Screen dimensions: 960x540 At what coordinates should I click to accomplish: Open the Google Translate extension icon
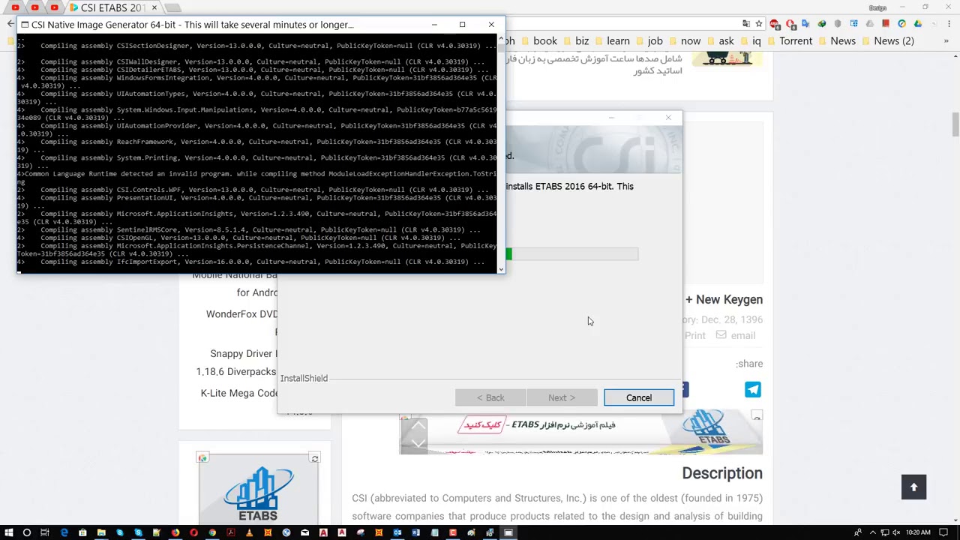(x=805, y=24)
